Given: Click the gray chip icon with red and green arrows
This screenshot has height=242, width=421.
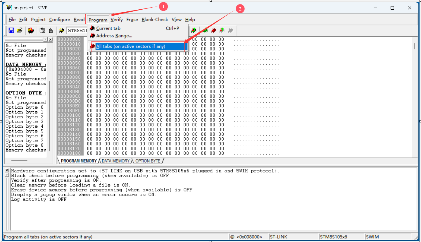Looking at the screenshot, I should click(x=222, y=30).
